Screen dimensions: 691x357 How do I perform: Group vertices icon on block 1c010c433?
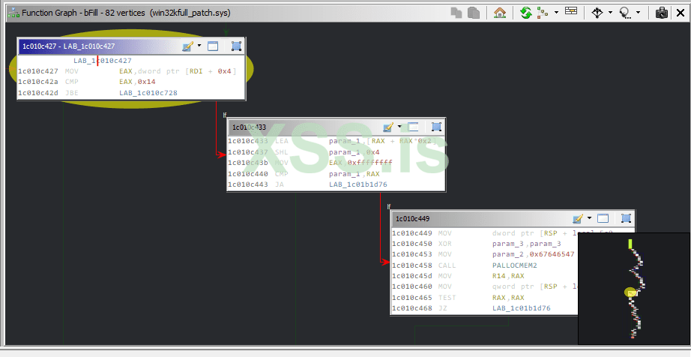[x=437, y=127]
